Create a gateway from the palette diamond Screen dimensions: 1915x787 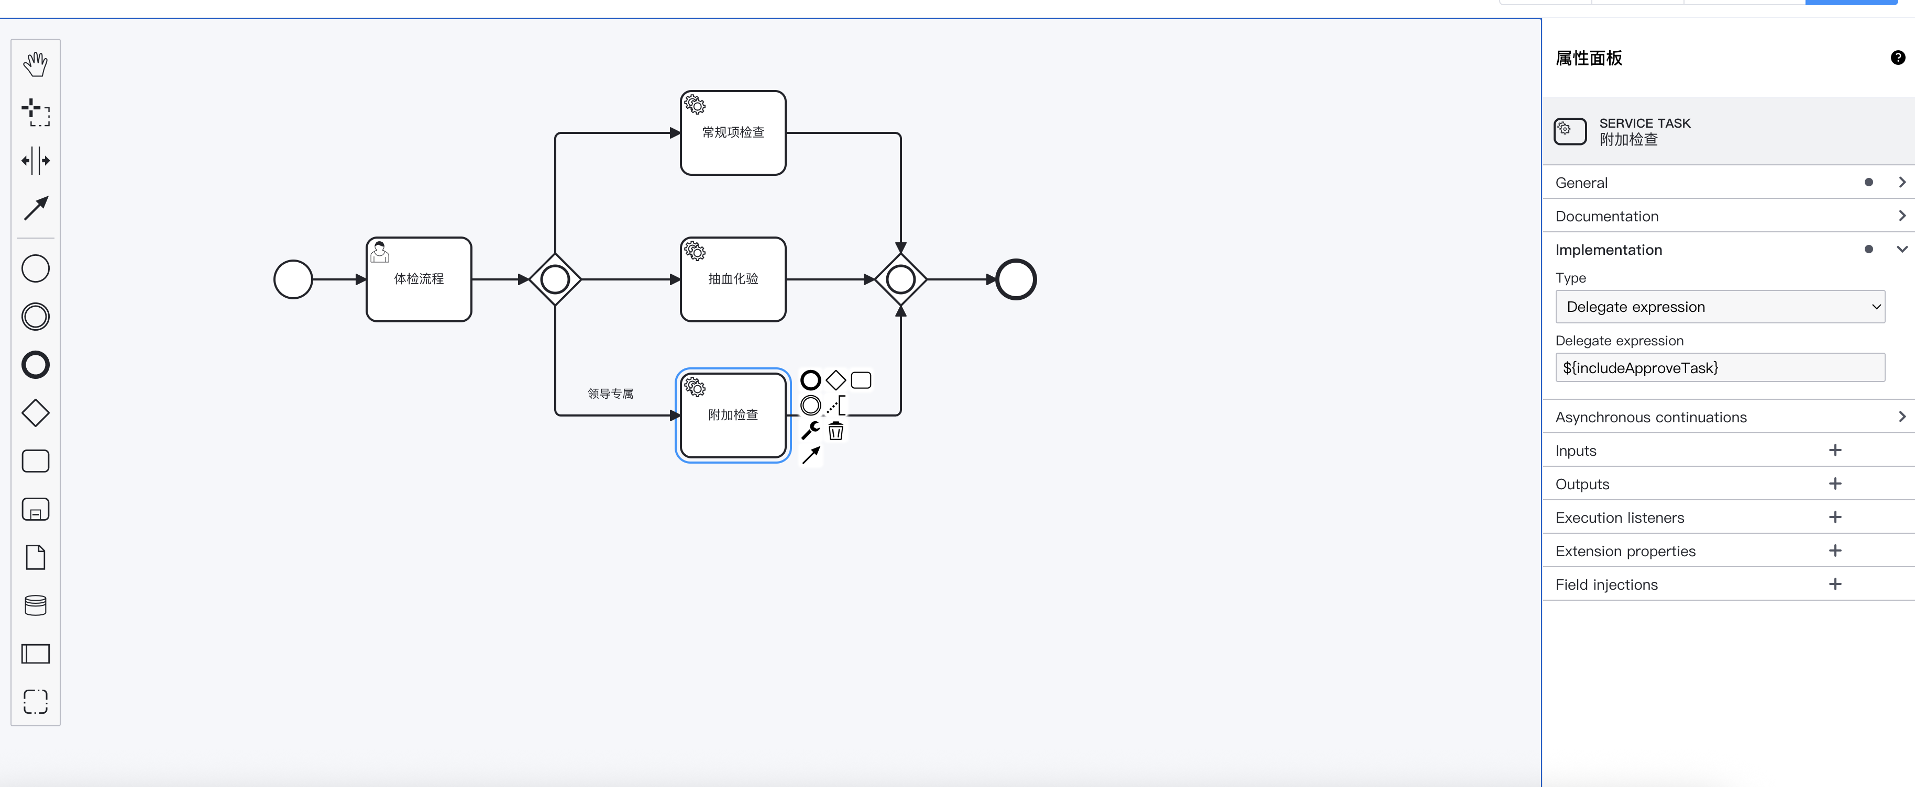pyautogui.click(x=35, y=413)
